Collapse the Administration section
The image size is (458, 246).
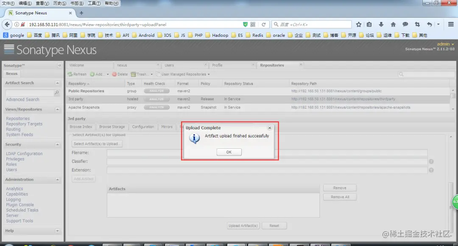[x=57, y=180]
